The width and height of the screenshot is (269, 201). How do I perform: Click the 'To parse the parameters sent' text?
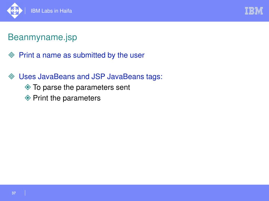click(x=81, y=87)
